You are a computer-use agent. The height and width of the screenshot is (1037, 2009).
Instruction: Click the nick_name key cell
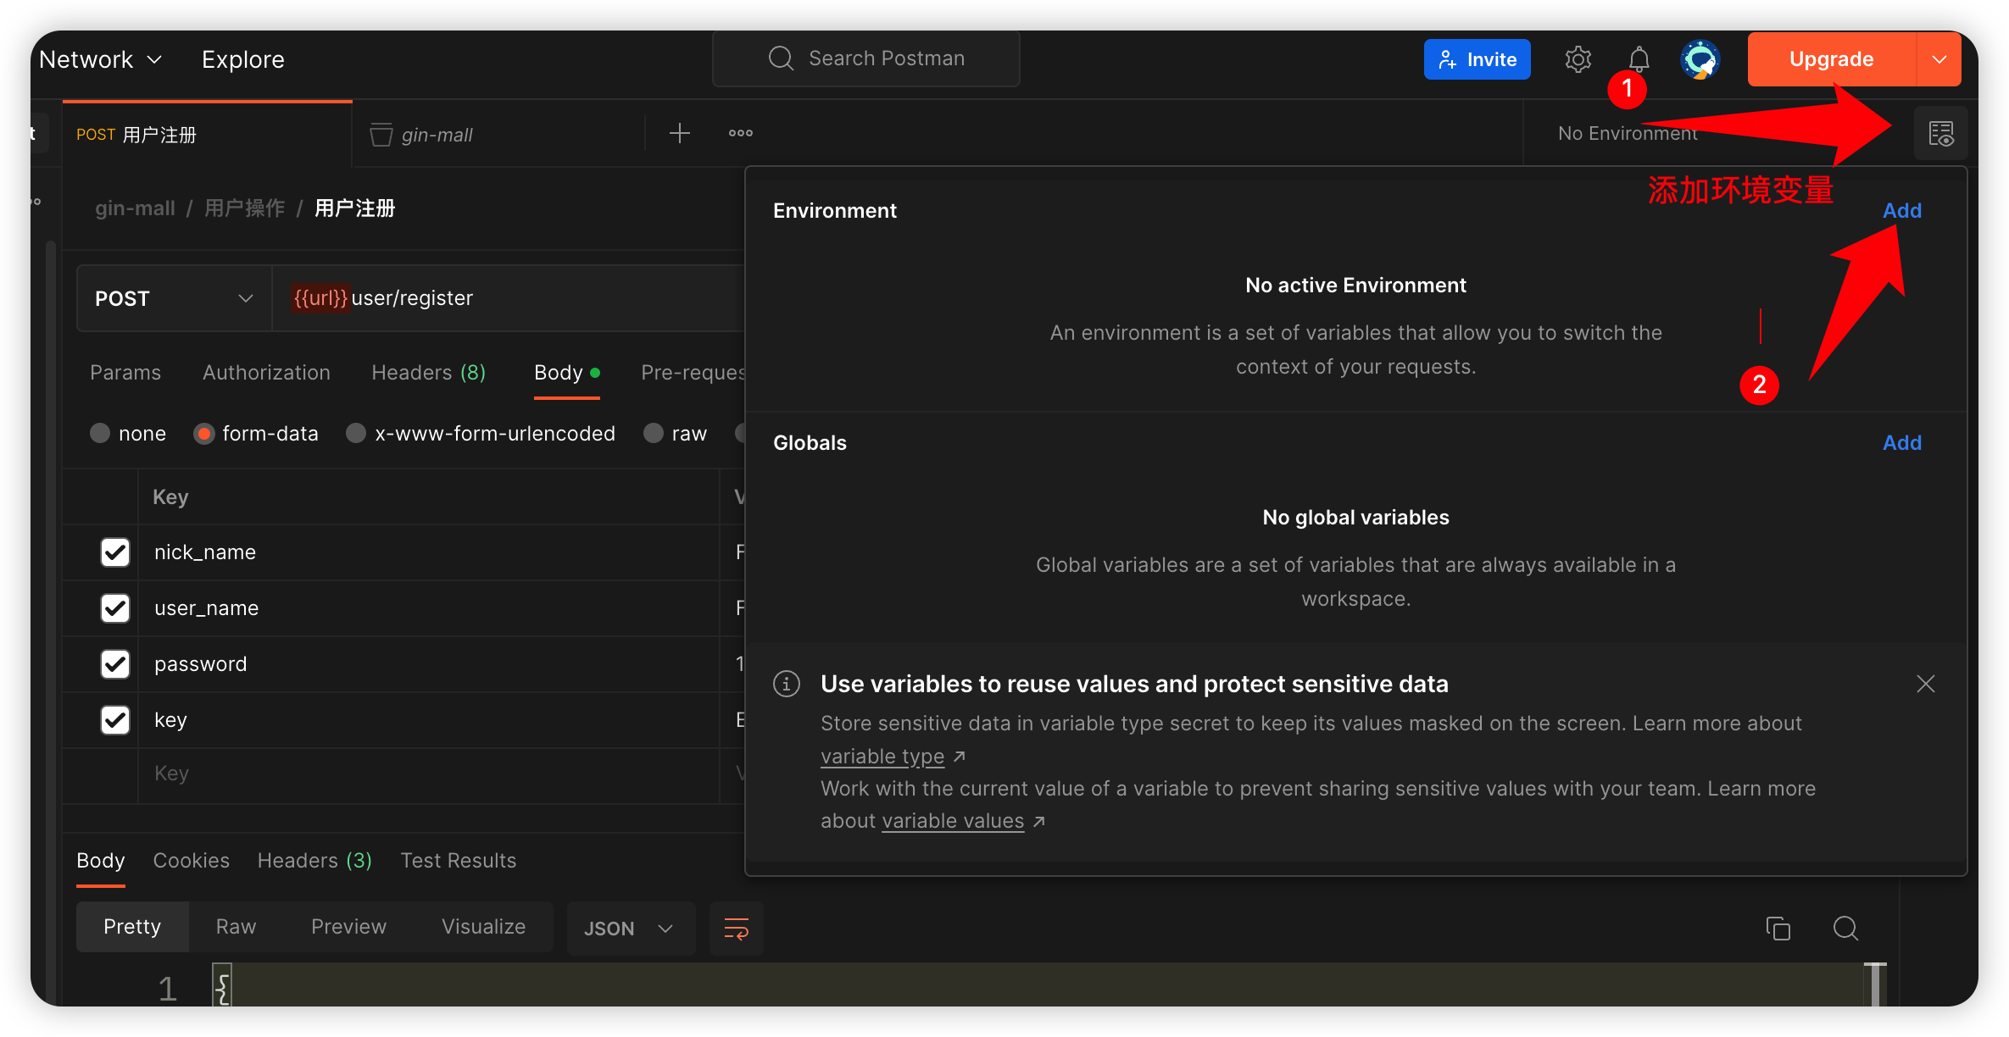tap(428, 552)
